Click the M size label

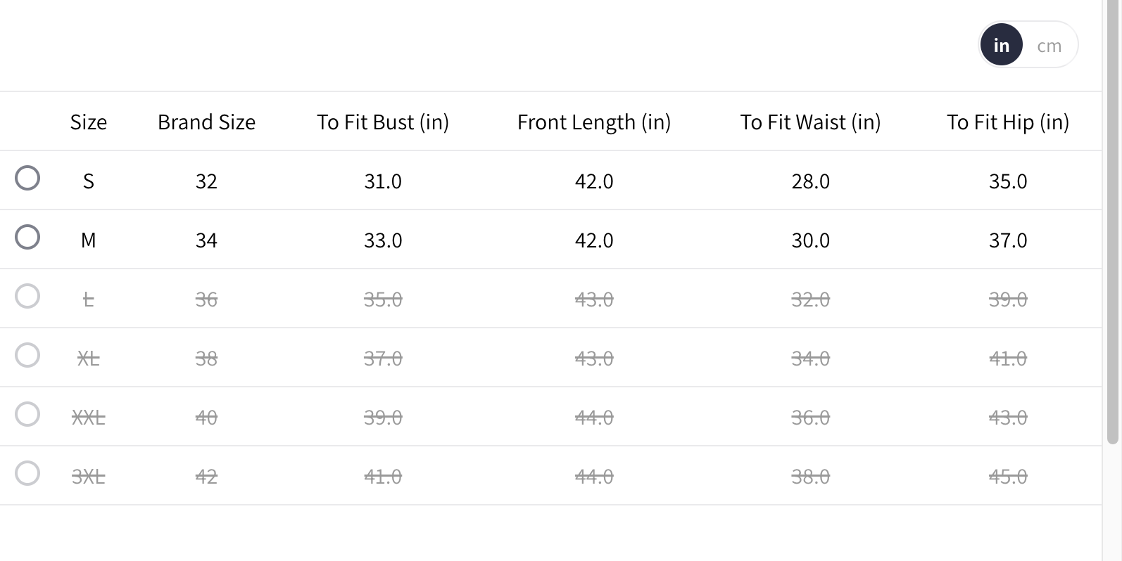coord(89,240)
